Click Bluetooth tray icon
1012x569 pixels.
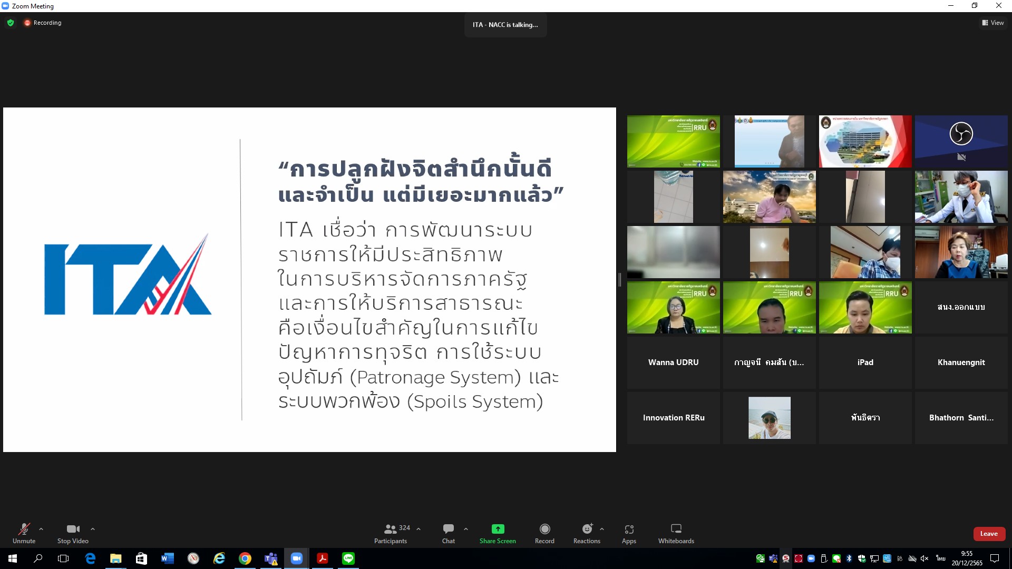click(849, 558)
